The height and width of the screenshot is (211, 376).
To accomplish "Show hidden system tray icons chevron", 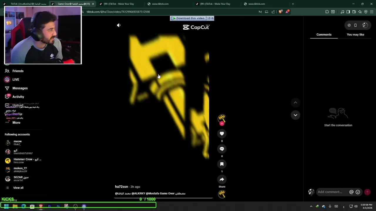I will point(311,206).
